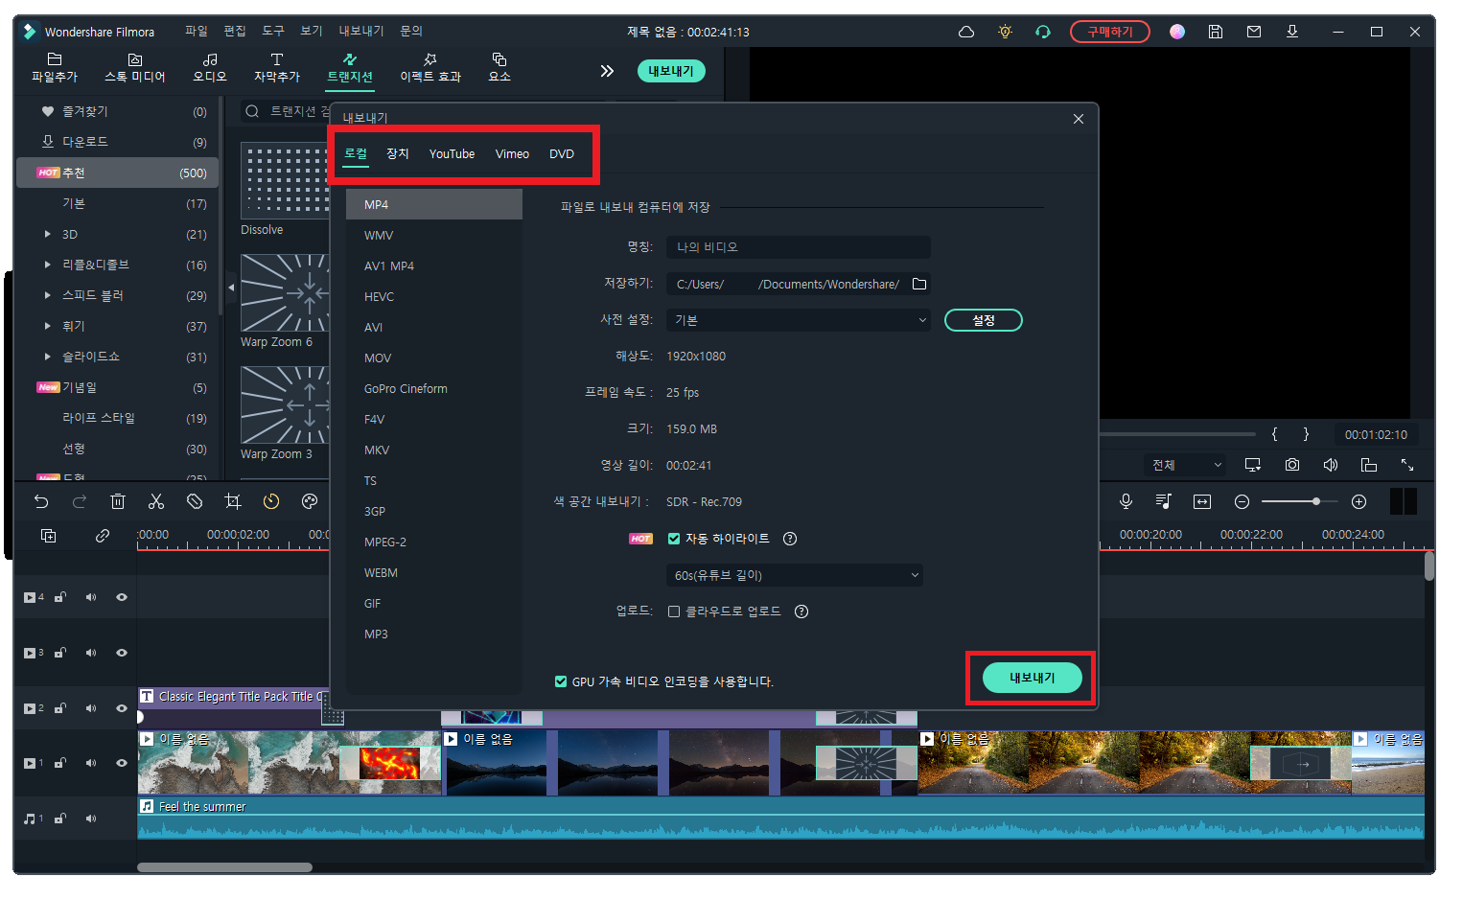Click the undo arrow in timeline toolbar

coord(41,501)
